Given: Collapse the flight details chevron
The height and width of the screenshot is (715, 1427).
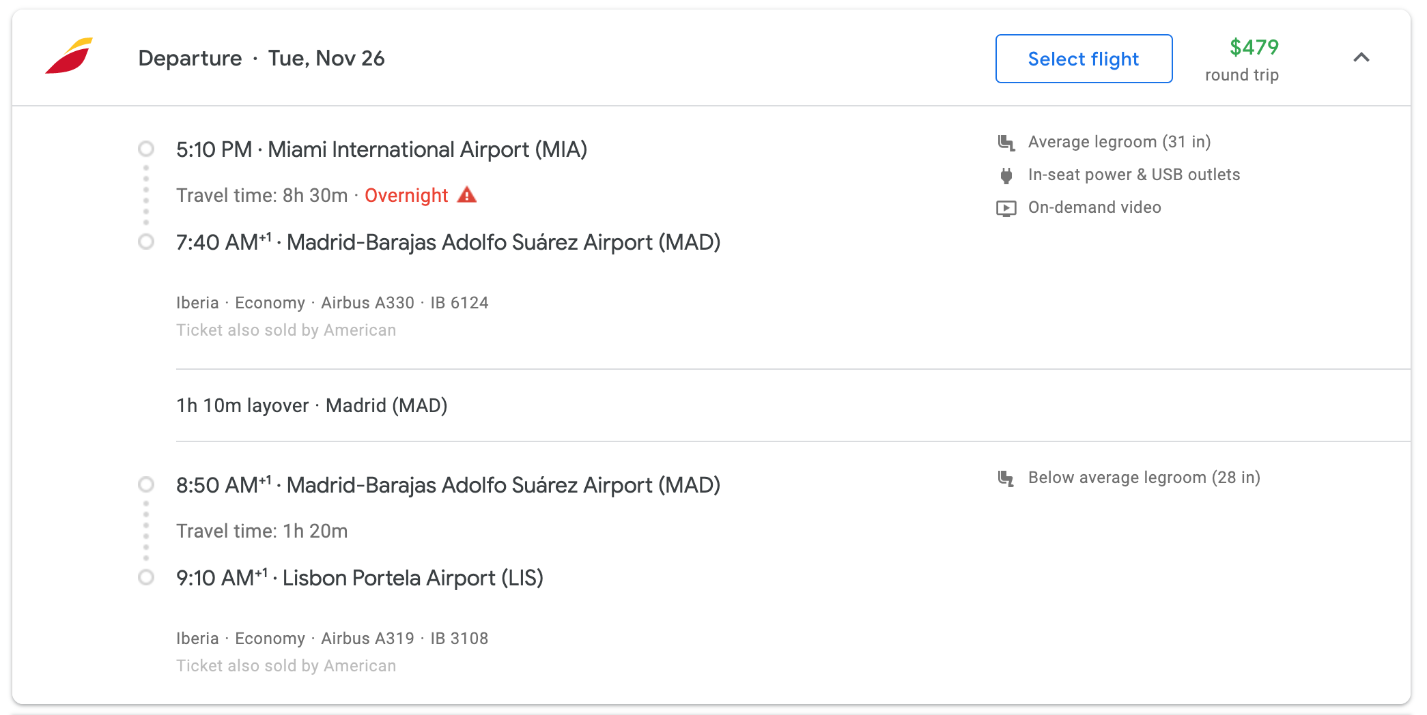Looking at the screenshot, I should point(1361,58).
